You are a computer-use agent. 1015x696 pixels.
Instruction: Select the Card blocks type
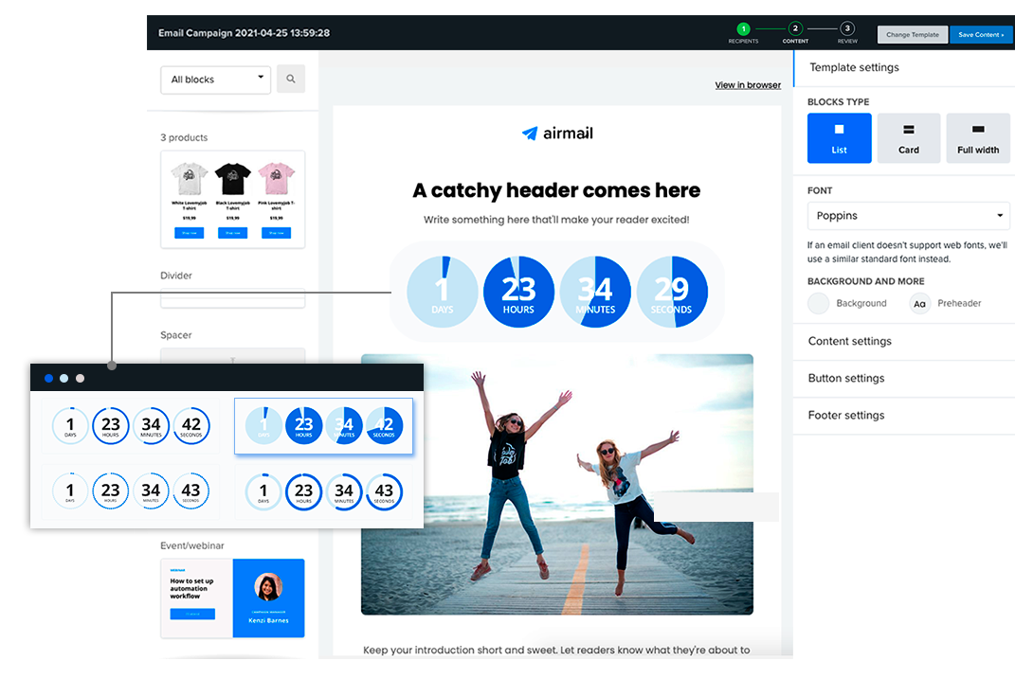click(908, 138)
